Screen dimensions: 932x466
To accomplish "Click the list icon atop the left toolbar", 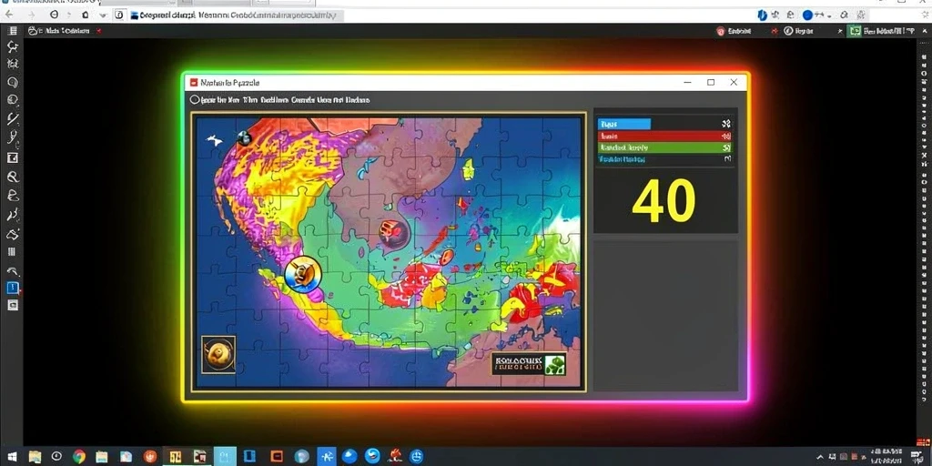I will pyautogui.click(x=13, y=31).
